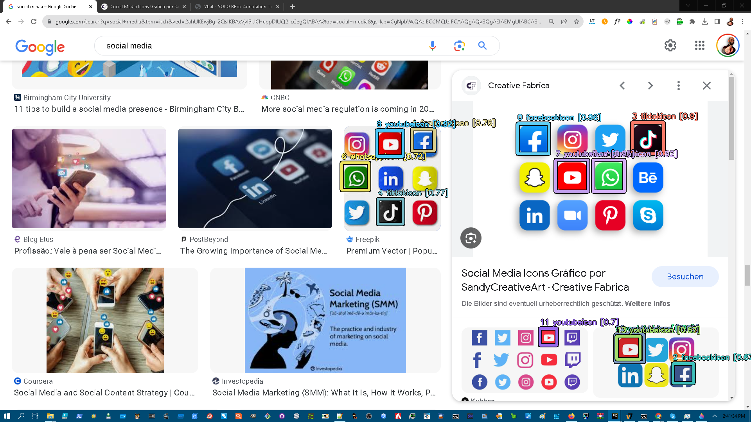751x422 pixels.
Task: Open the Google account avatar menu
Action: (728, 45)
